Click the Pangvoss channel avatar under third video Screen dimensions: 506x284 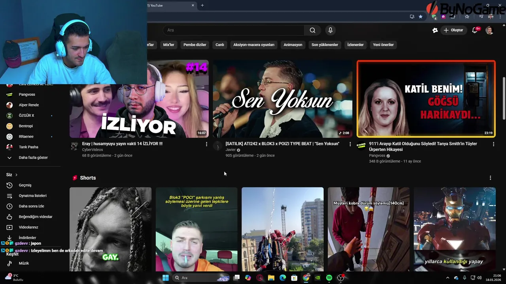(x=361, y=146)
